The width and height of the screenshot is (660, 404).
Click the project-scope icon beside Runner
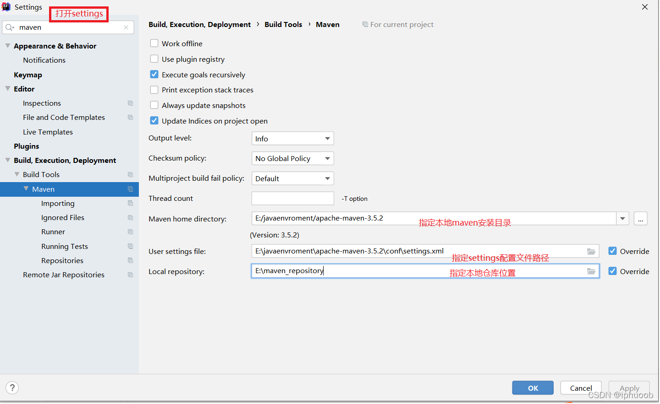[130, 232]
